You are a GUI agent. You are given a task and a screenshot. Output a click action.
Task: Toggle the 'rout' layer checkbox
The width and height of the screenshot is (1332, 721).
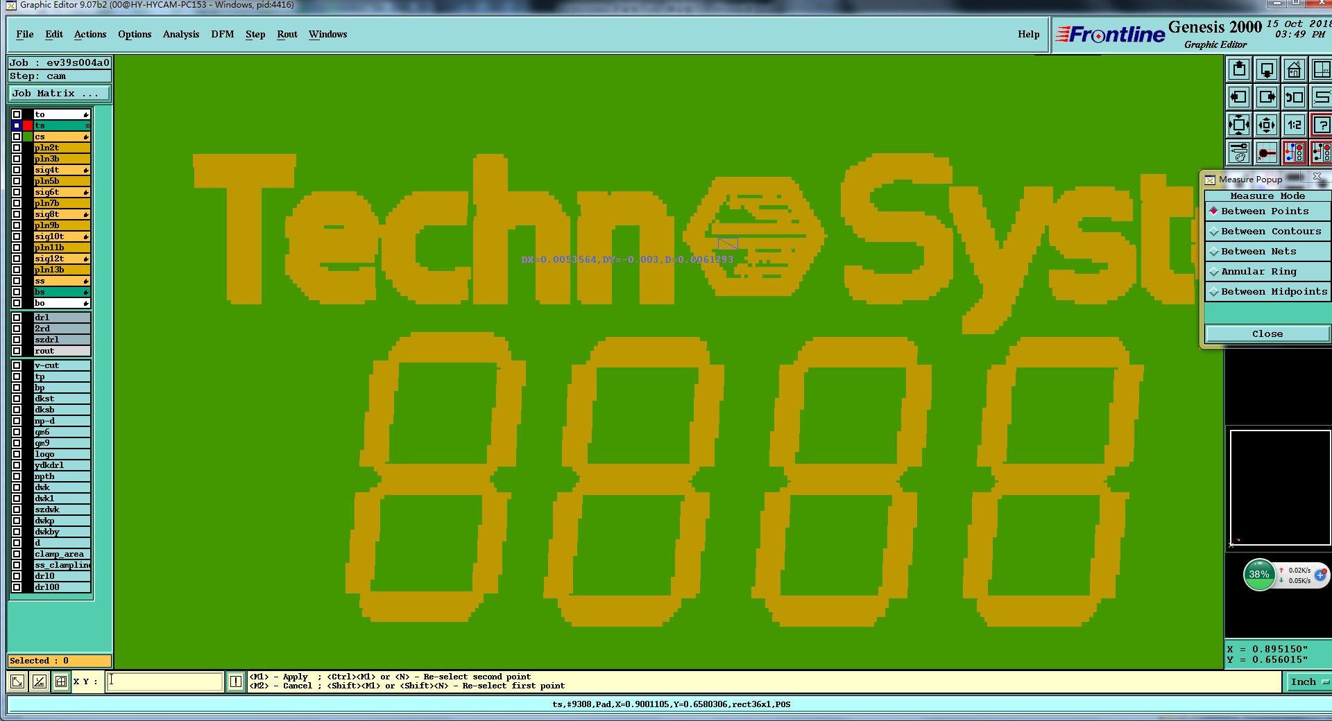(x=17, y=351)
